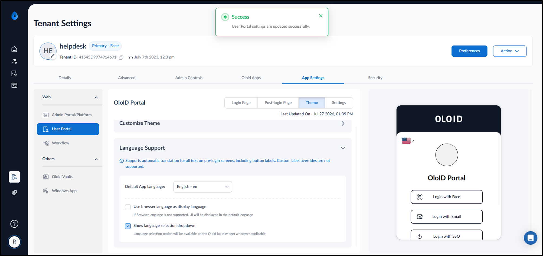Click the circular profile placeholder in preview
The image size is (543, 256).
point(447,155)
